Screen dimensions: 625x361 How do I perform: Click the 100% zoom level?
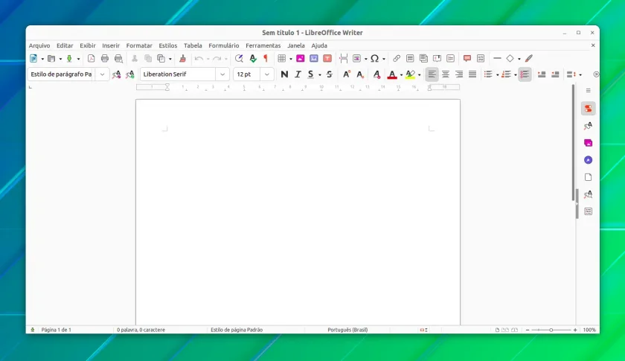point(589,330)
